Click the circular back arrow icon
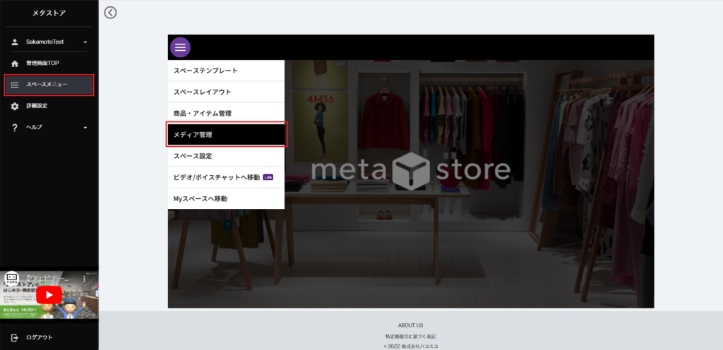723x350 pixels. 110,13
